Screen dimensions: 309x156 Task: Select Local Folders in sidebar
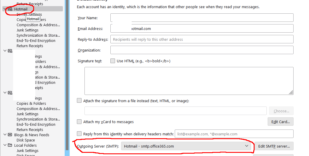(25, 145)
